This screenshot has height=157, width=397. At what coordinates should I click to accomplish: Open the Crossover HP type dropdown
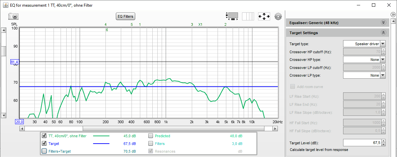coord(364,60)
